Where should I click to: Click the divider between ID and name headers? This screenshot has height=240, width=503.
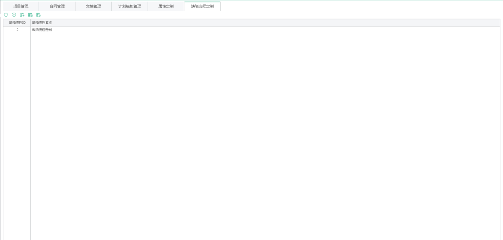(30, 23)
